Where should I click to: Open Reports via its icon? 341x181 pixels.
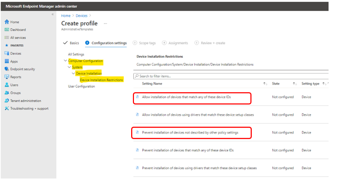coord(7,77)
